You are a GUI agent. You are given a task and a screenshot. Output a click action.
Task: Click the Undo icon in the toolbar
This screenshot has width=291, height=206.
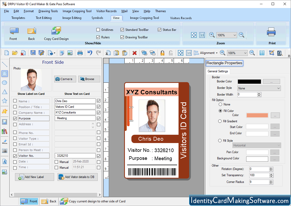[x=90, y=53]
